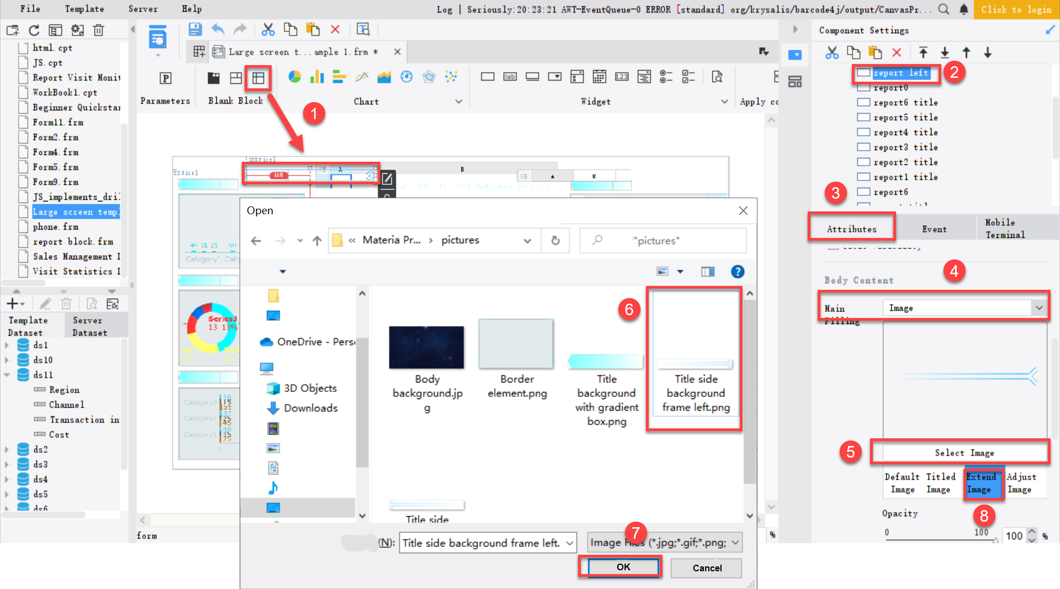The height and width of the screenshot is (589, 1060).
Task: Delete report left using the red X icon
Action: 897,52
